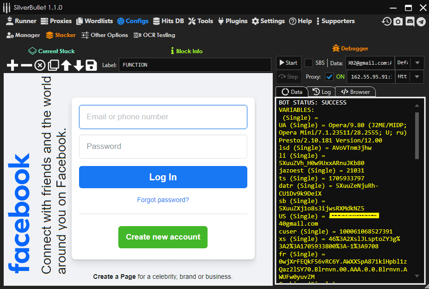Click the Block Info heading

pyautogui.click(x=187, y=51)
